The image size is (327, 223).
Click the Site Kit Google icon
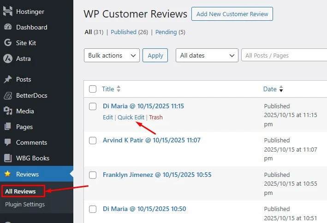click(x=8, y=43)
